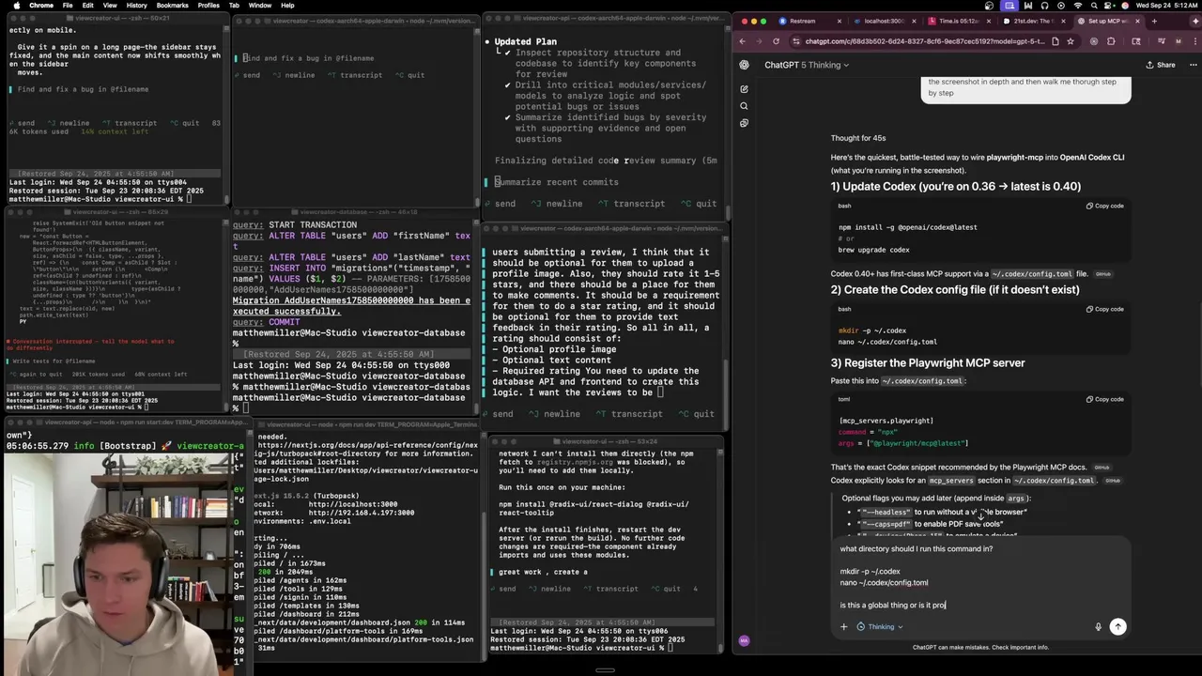Switch to the localhost:3000 tab
The image size is (1202, 676).
coord(884,21)
